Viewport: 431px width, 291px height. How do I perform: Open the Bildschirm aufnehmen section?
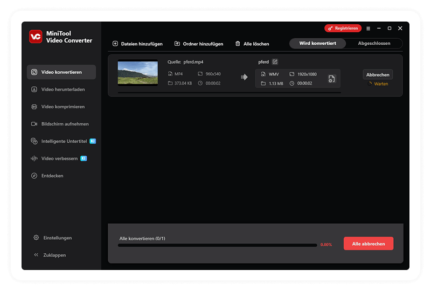[x=61, y=124]
